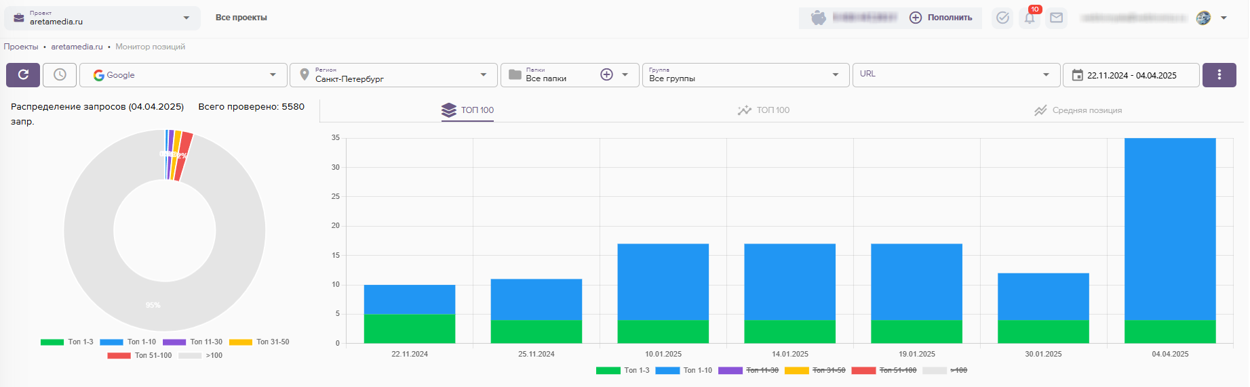Click the checkmark tasks icon
This screenshot has height=387, width=1250.
(x=1002, y=18)
